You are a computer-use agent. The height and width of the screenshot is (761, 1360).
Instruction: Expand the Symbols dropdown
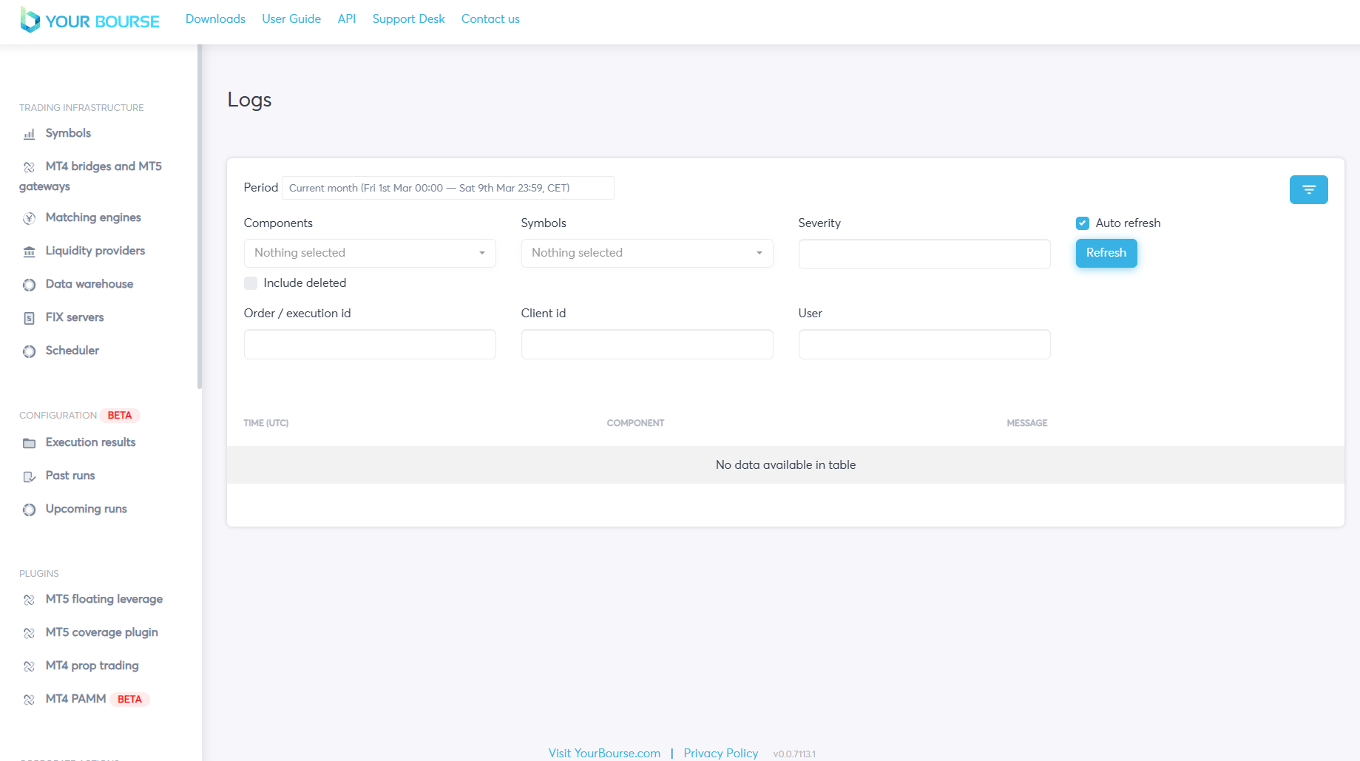[646, 253]
